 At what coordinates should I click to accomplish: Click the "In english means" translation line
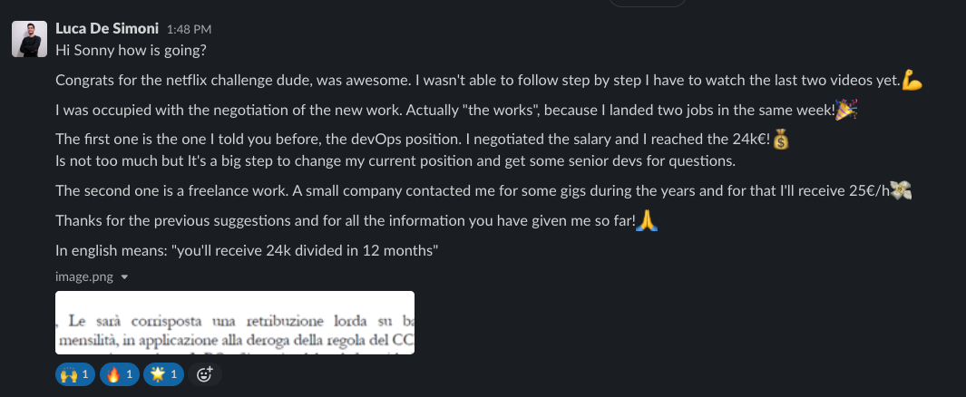tap(248, 250)
